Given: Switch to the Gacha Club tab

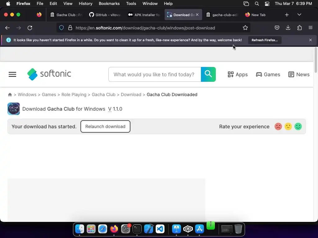Looking at the screenshot, I should pyautogui.click(x=66, y=15).
